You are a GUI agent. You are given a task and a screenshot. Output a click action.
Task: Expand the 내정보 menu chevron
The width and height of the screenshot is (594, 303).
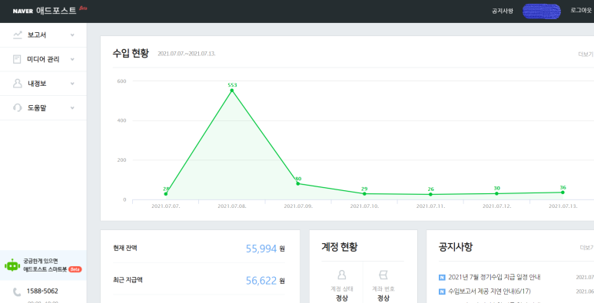click(x=72, y=84)
